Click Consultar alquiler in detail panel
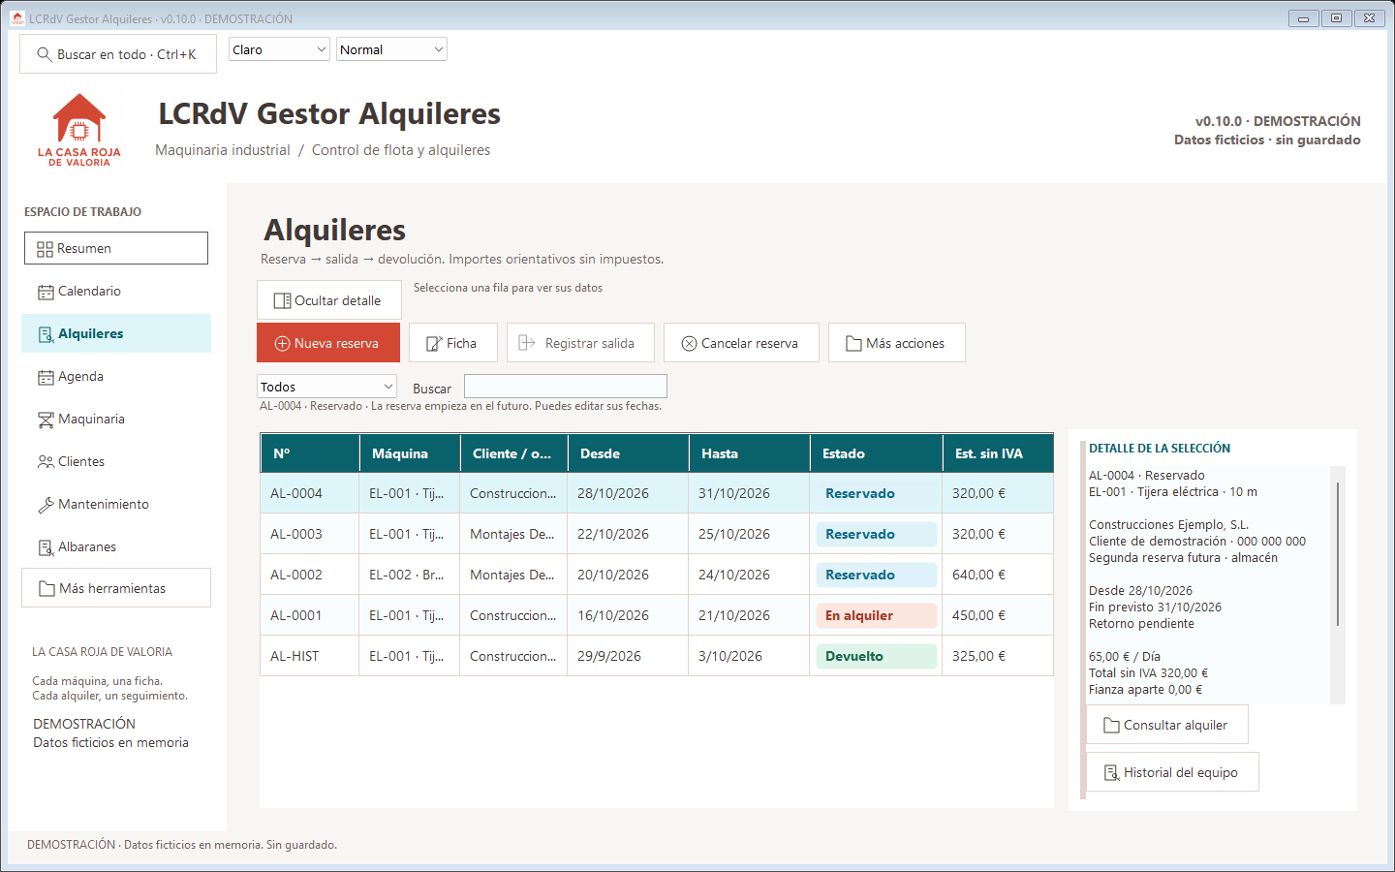This screenshot has height=872, width=1395. tap(1167, 725)
